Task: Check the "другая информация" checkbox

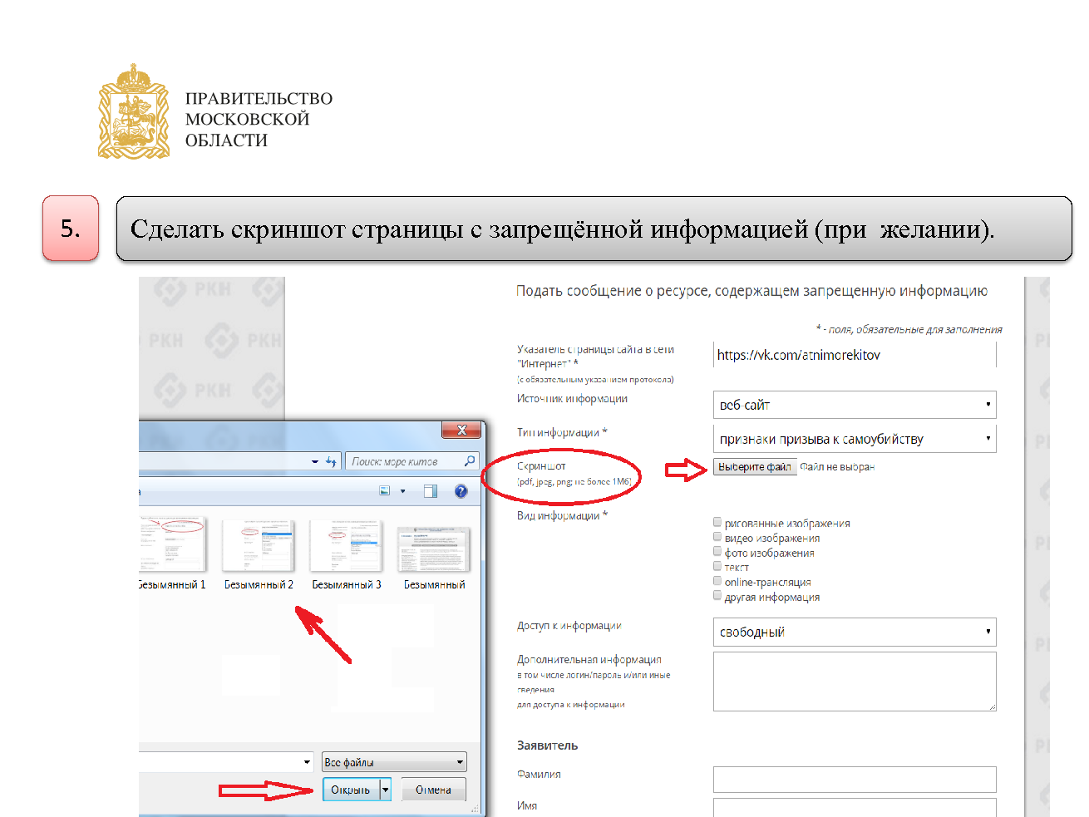Action: point(717,595)
